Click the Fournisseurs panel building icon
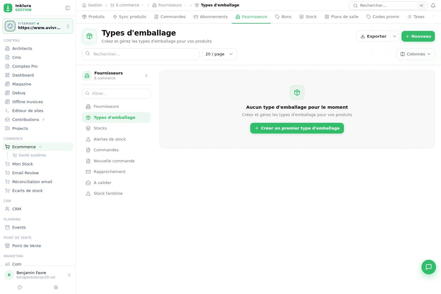This screenshot has width=441, height=294. [87, 75]
